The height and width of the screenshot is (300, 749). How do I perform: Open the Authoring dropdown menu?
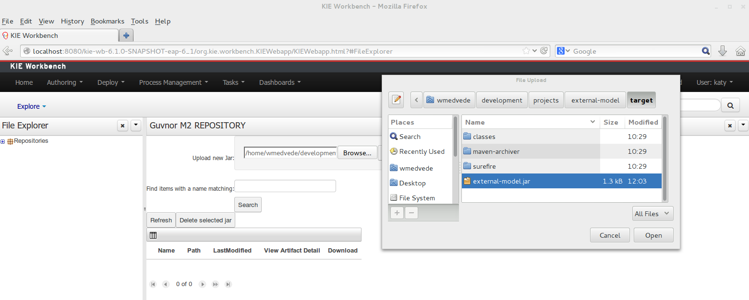coord(64,82)
